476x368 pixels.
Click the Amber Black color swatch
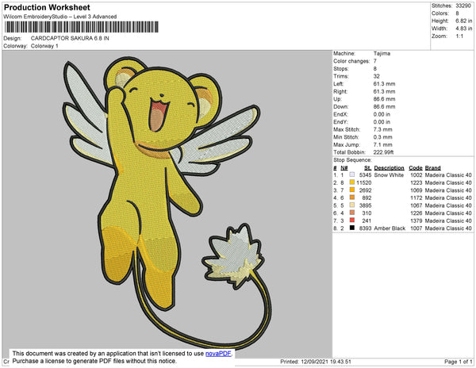[352, 228]
